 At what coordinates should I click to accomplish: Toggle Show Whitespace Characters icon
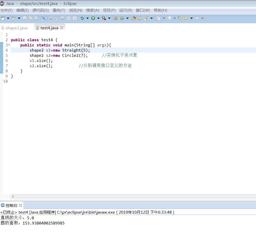coord(75,18)
